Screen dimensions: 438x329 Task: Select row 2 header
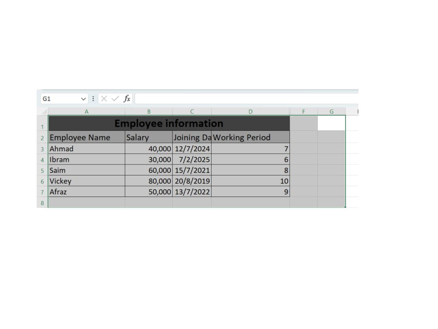(x=42, y=137)
